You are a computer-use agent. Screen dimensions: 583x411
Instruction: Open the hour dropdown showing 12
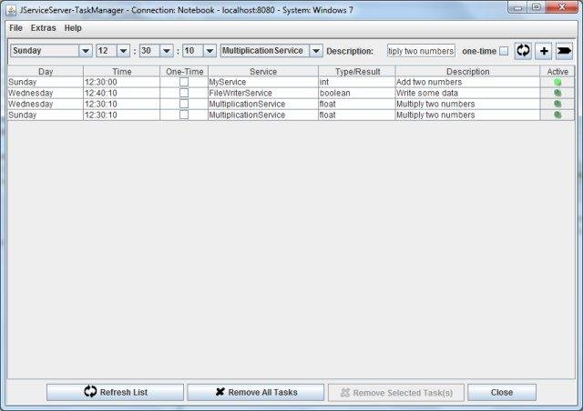[113, 51]
